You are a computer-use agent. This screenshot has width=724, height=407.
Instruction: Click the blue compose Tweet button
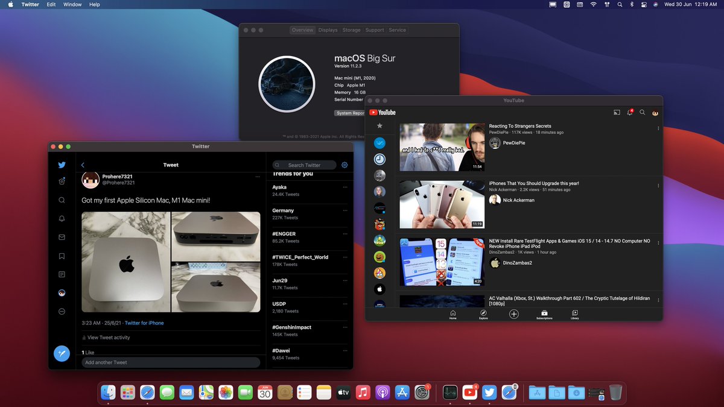(x=62, y=354)
